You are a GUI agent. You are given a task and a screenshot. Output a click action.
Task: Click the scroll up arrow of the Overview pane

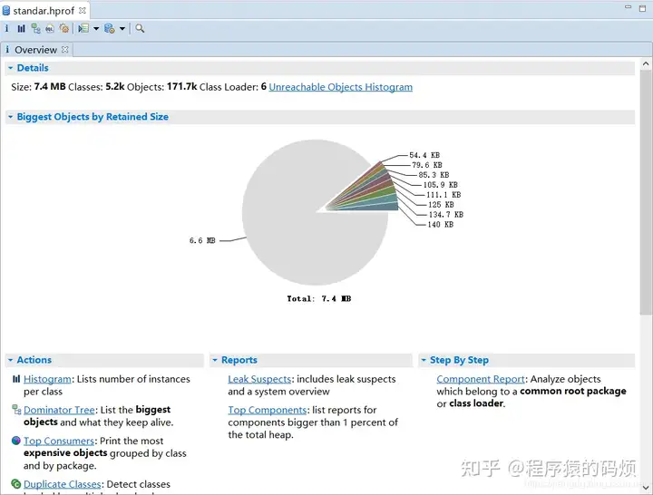click(646, 64)
